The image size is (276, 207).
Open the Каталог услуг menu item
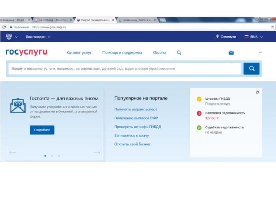(x=79, y=53)
